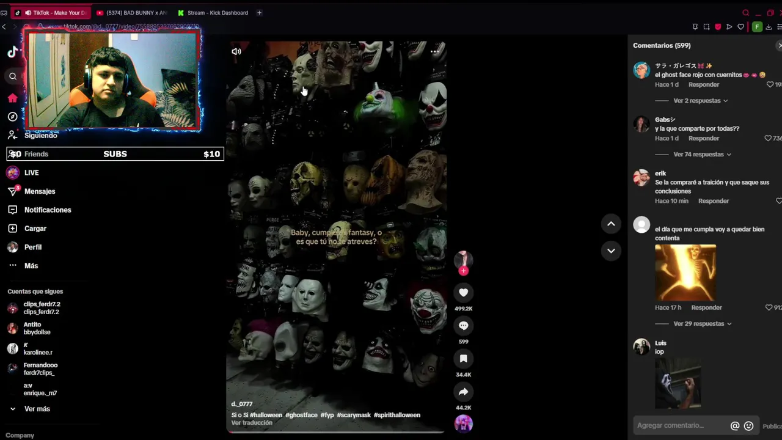The width and height of the screenshot is (782, 440).
Task: Open followed account Antito bbydollse
Action: [37, 329]
